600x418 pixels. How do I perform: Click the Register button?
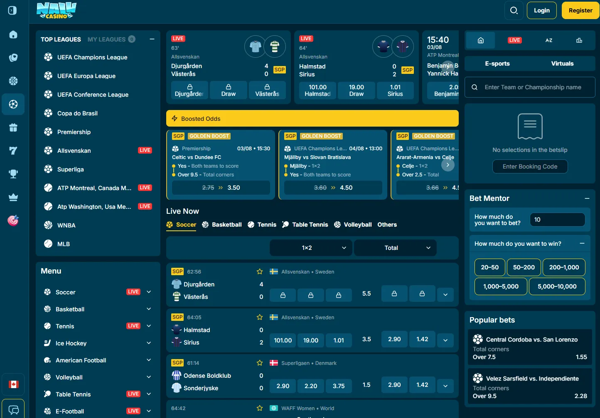(x=580, y=10)
